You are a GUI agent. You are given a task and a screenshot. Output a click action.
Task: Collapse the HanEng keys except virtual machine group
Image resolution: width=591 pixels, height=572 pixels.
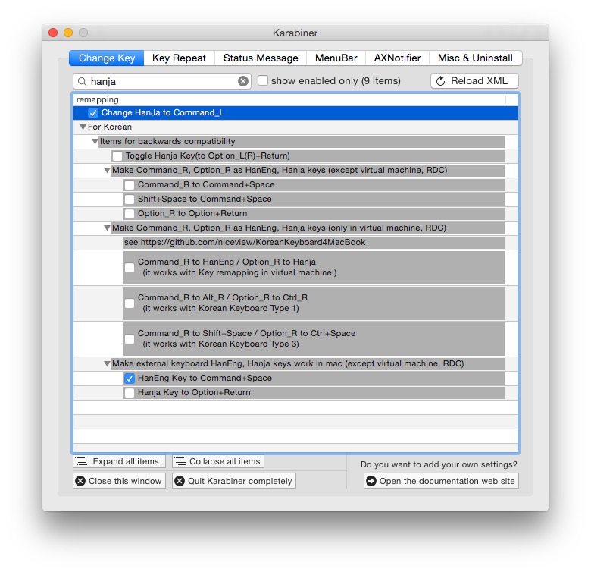point(107,171)
